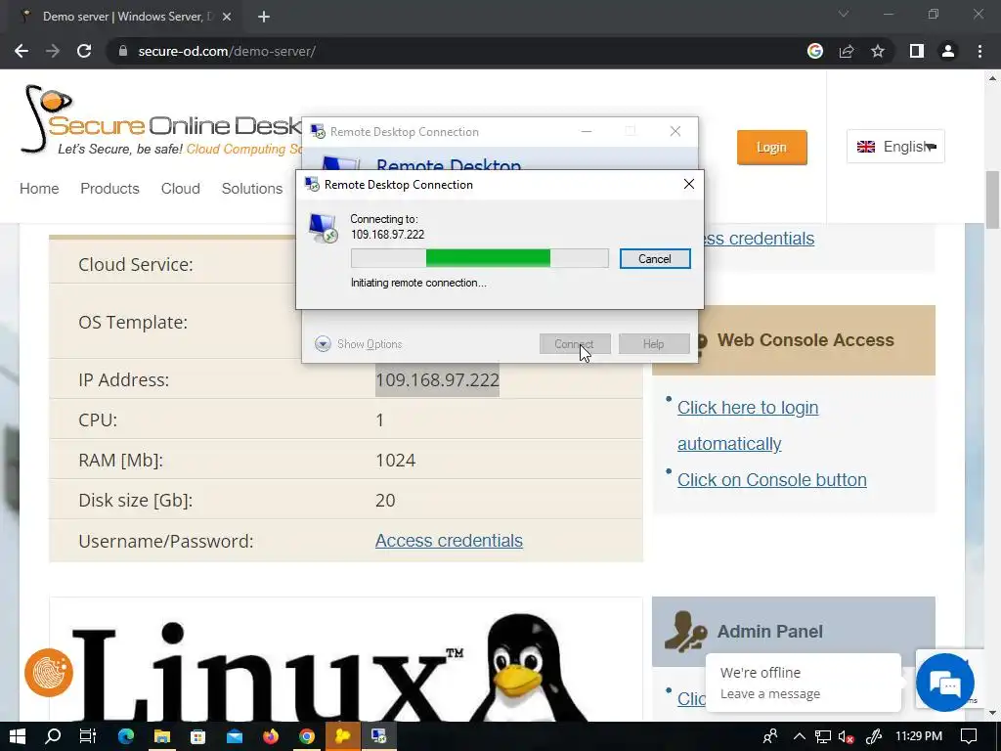
Task: Open the Products menu item
Action: (x=109, y=189)
